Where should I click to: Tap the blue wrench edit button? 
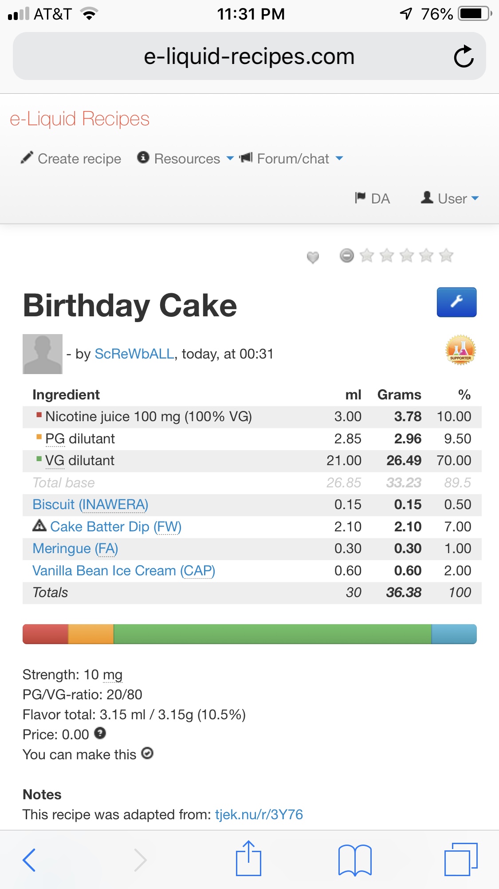click(x=456, y=302)
